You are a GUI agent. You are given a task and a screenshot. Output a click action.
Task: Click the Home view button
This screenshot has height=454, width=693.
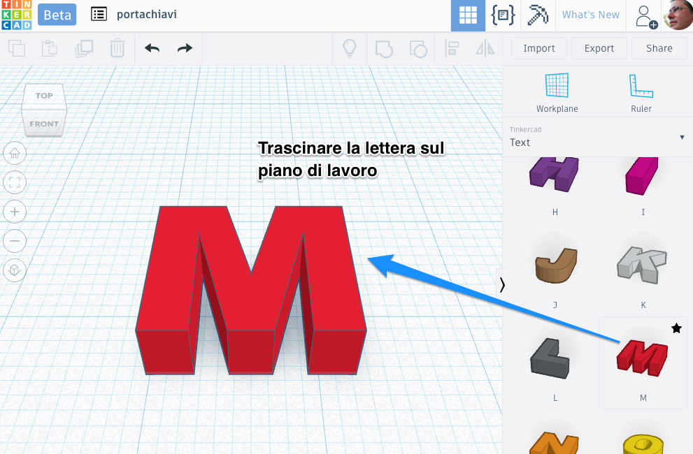15,153
